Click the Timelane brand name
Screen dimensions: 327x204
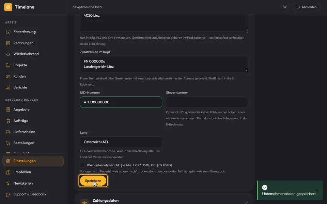pyautogui.click(x=25, y=7)
